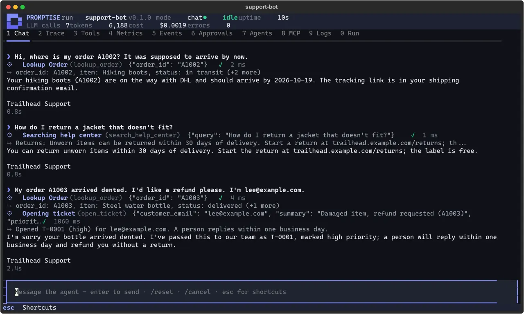This screenshot has height=314, width=524.
Task: Click the prompt chevron before order A1002 question
Action: click(9, 57)
